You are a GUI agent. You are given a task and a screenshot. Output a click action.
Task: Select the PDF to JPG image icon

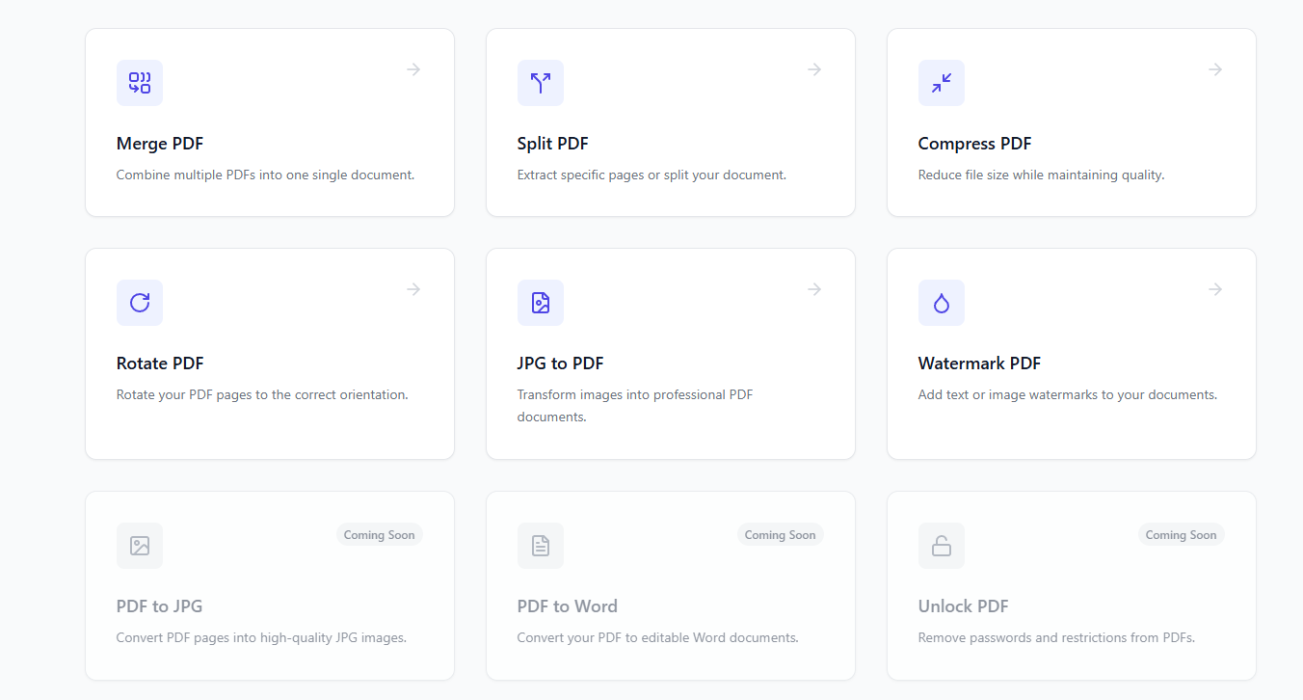139,546
